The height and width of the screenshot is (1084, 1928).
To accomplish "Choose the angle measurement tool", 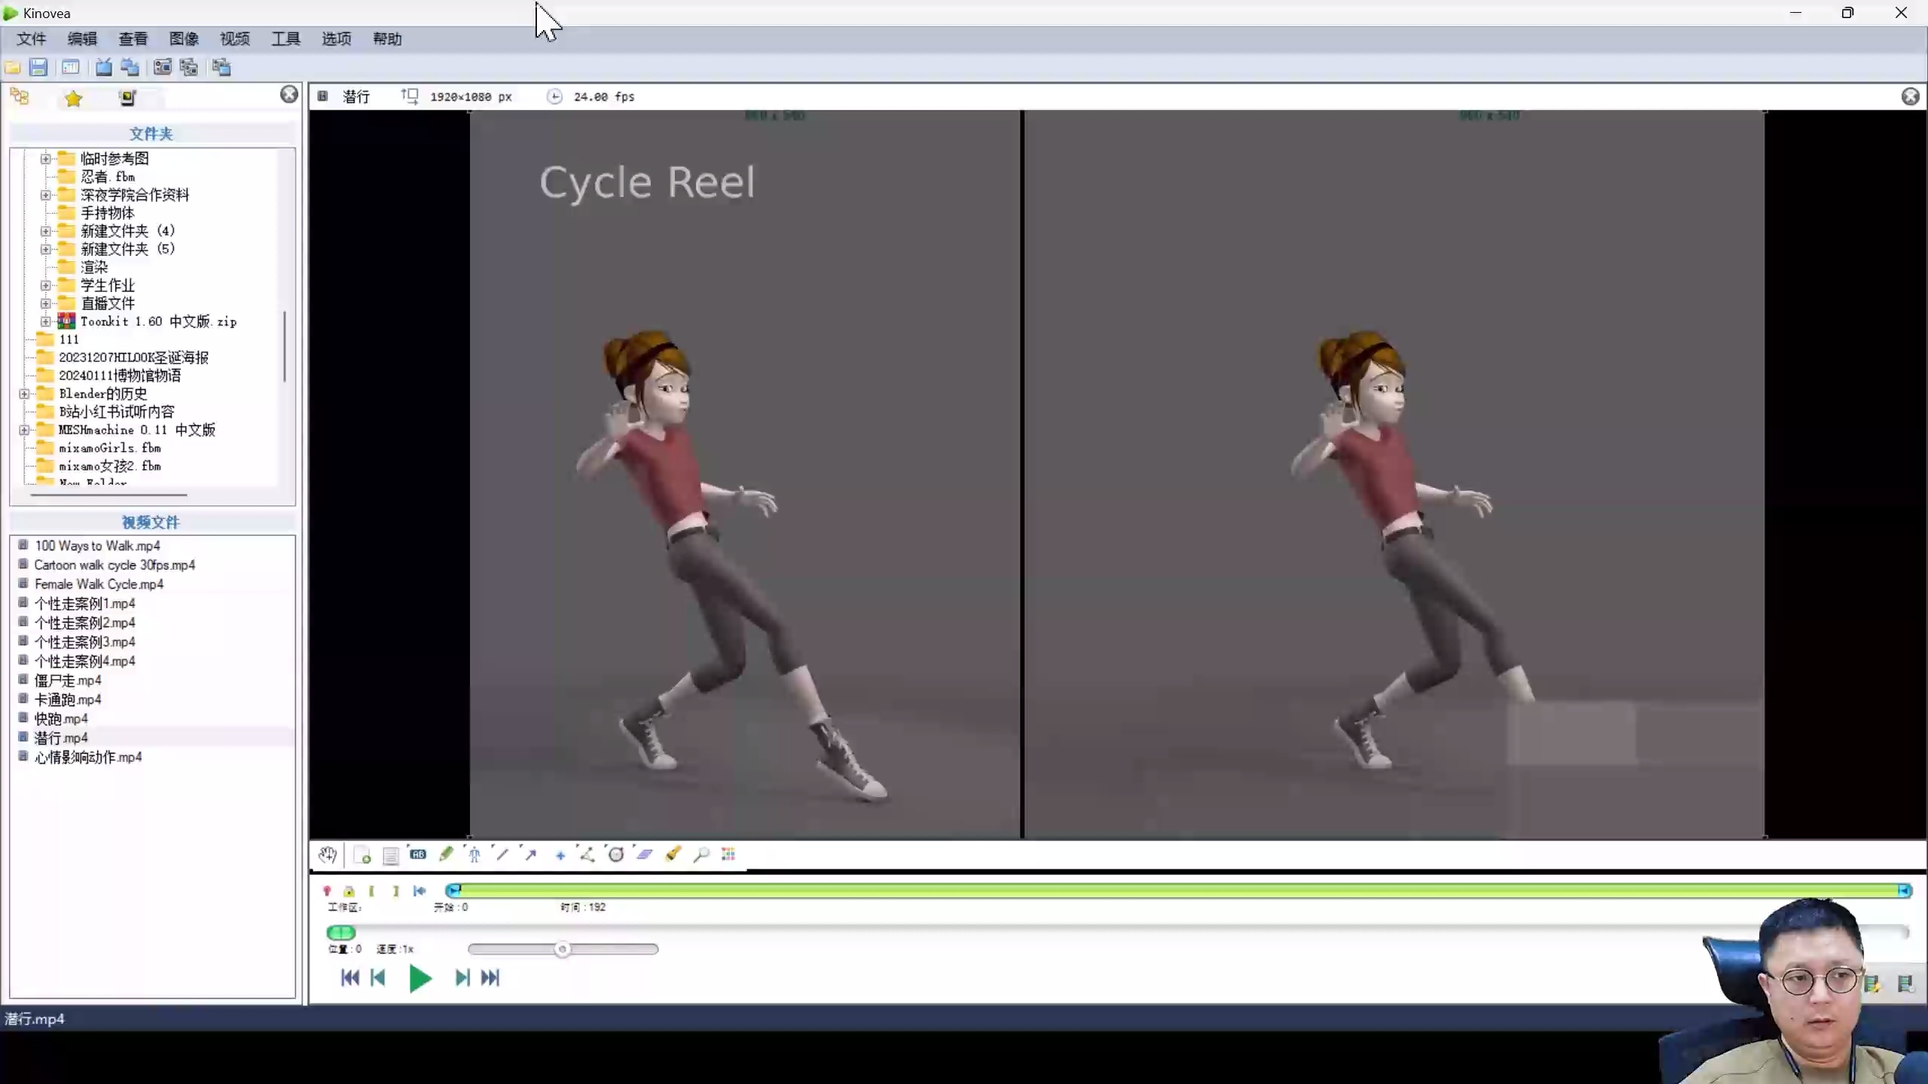I will click(587, 854).
